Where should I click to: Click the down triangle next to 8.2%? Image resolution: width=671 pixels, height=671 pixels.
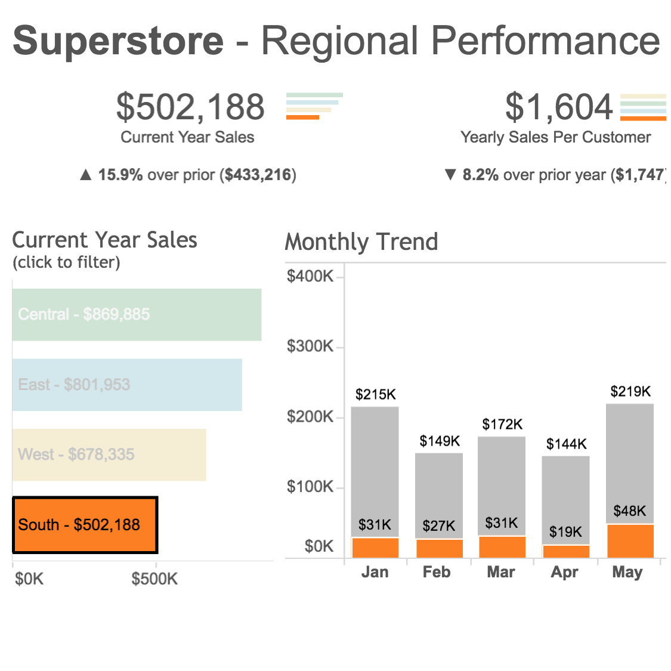[x=450, y=175]
